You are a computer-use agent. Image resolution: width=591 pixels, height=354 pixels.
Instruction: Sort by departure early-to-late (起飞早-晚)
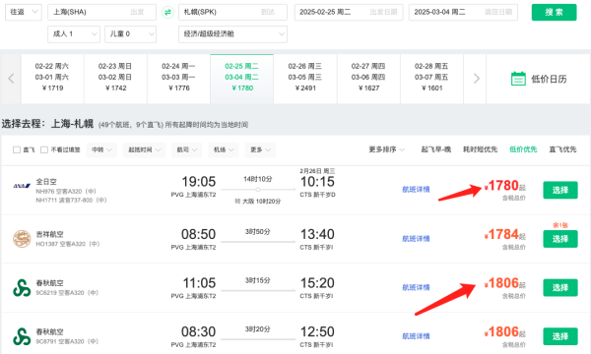(x=436, y=149)
